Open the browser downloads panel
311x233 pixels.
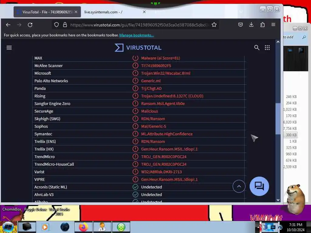(251, 25)
